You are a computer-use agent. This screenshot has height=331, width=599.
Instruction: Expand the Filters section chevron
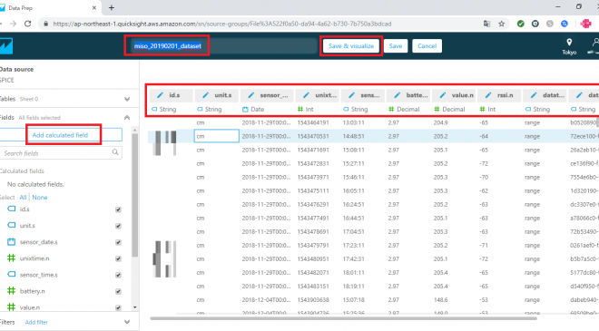pyautogui.click(x=127, y=322)
